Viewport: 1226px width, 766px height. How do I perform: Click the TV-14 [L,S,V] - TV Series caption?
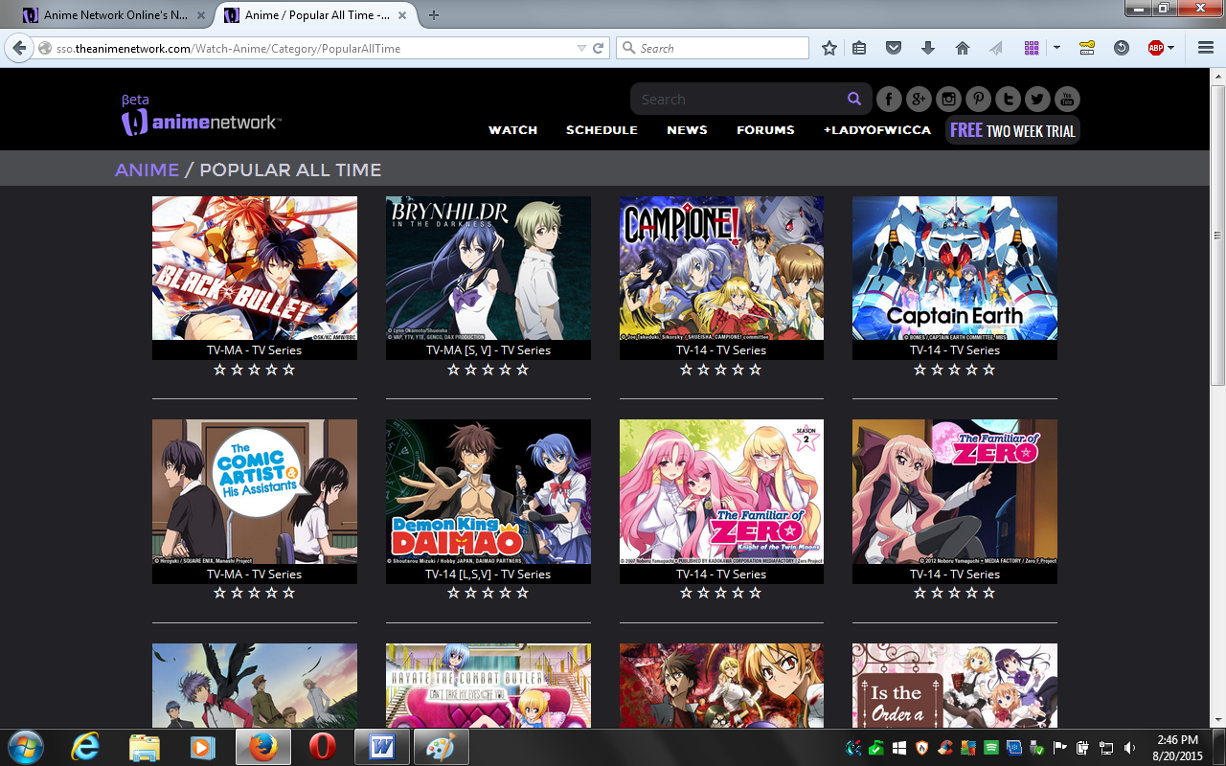point(488,574)
